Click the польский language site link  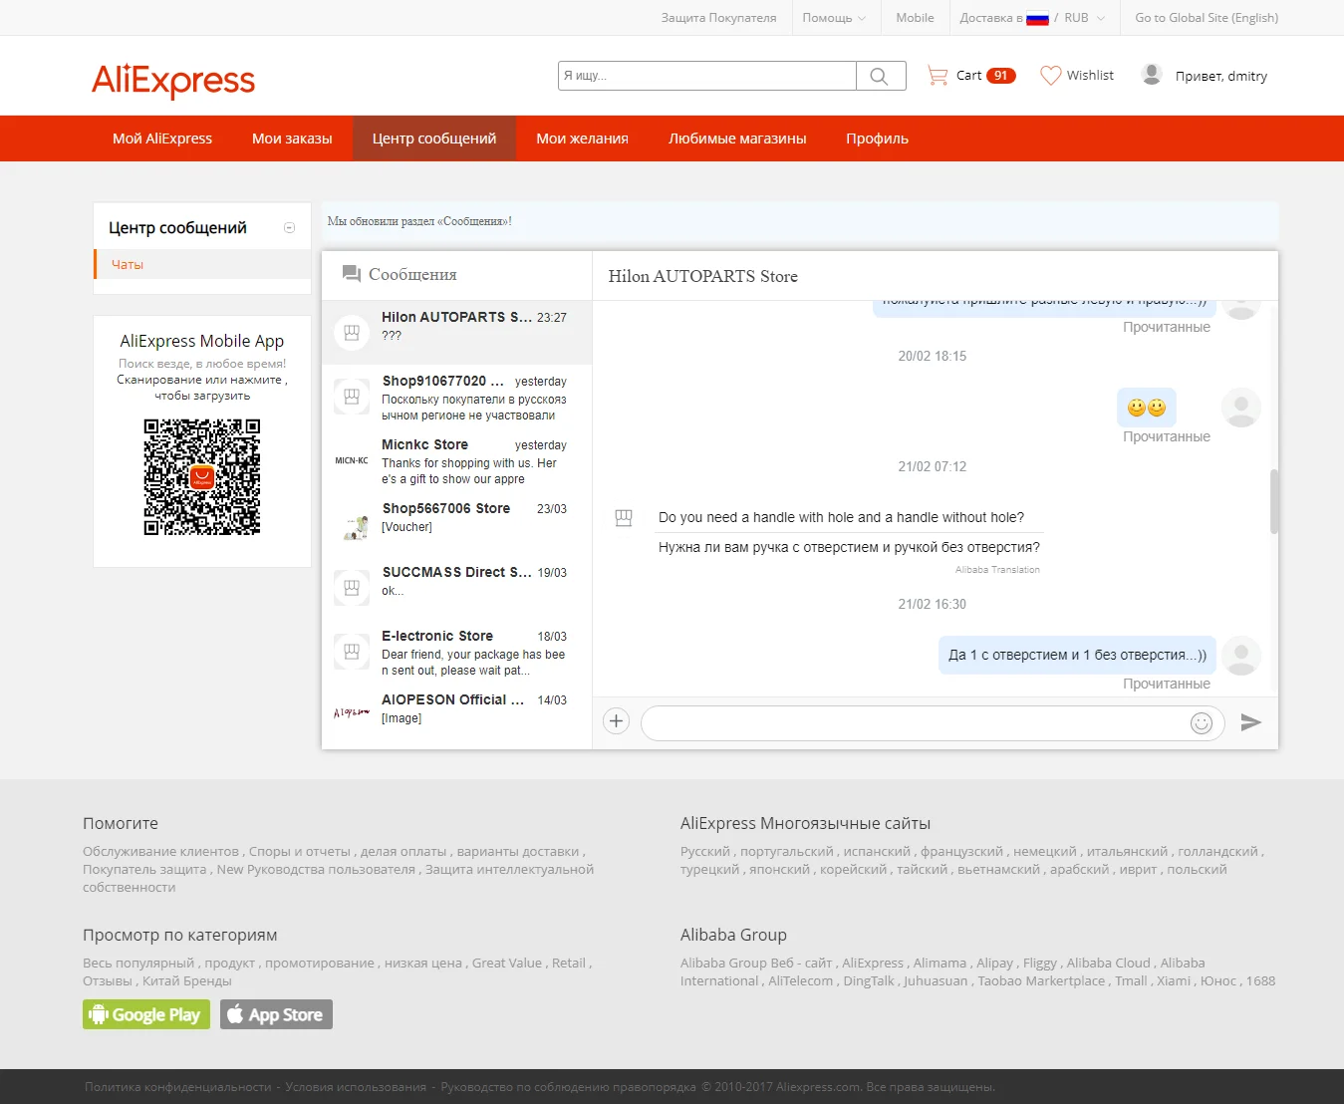(1198, 870)
